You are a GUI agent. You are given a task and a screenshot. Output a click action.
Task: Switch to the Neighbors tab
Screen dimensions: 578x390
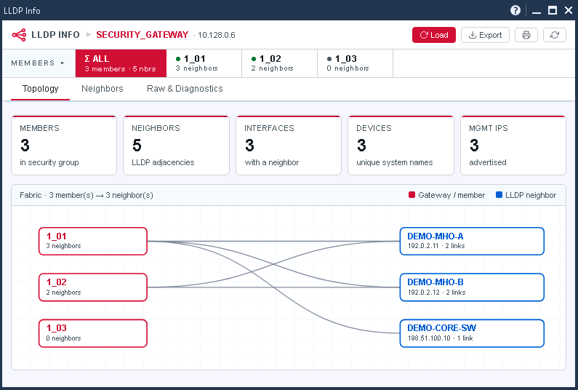(x=102, y=89)
